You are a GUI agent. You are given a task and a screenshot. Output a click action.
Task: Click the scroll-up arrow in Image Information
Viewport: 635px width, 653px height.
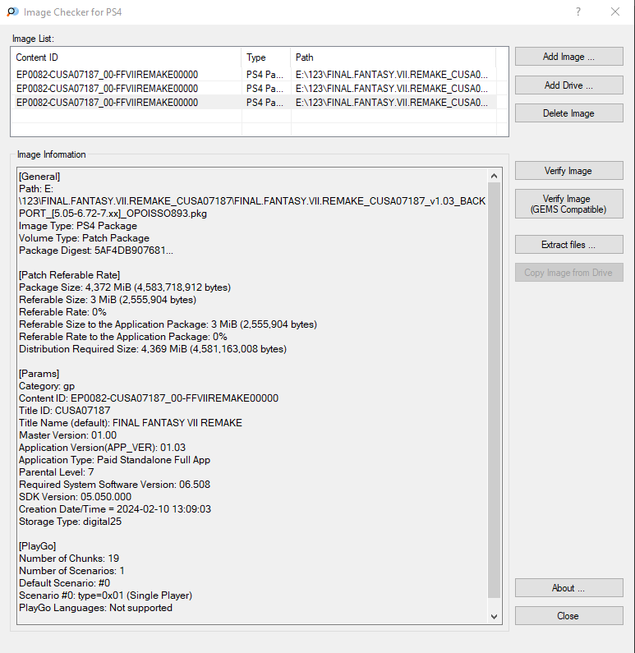495,176
